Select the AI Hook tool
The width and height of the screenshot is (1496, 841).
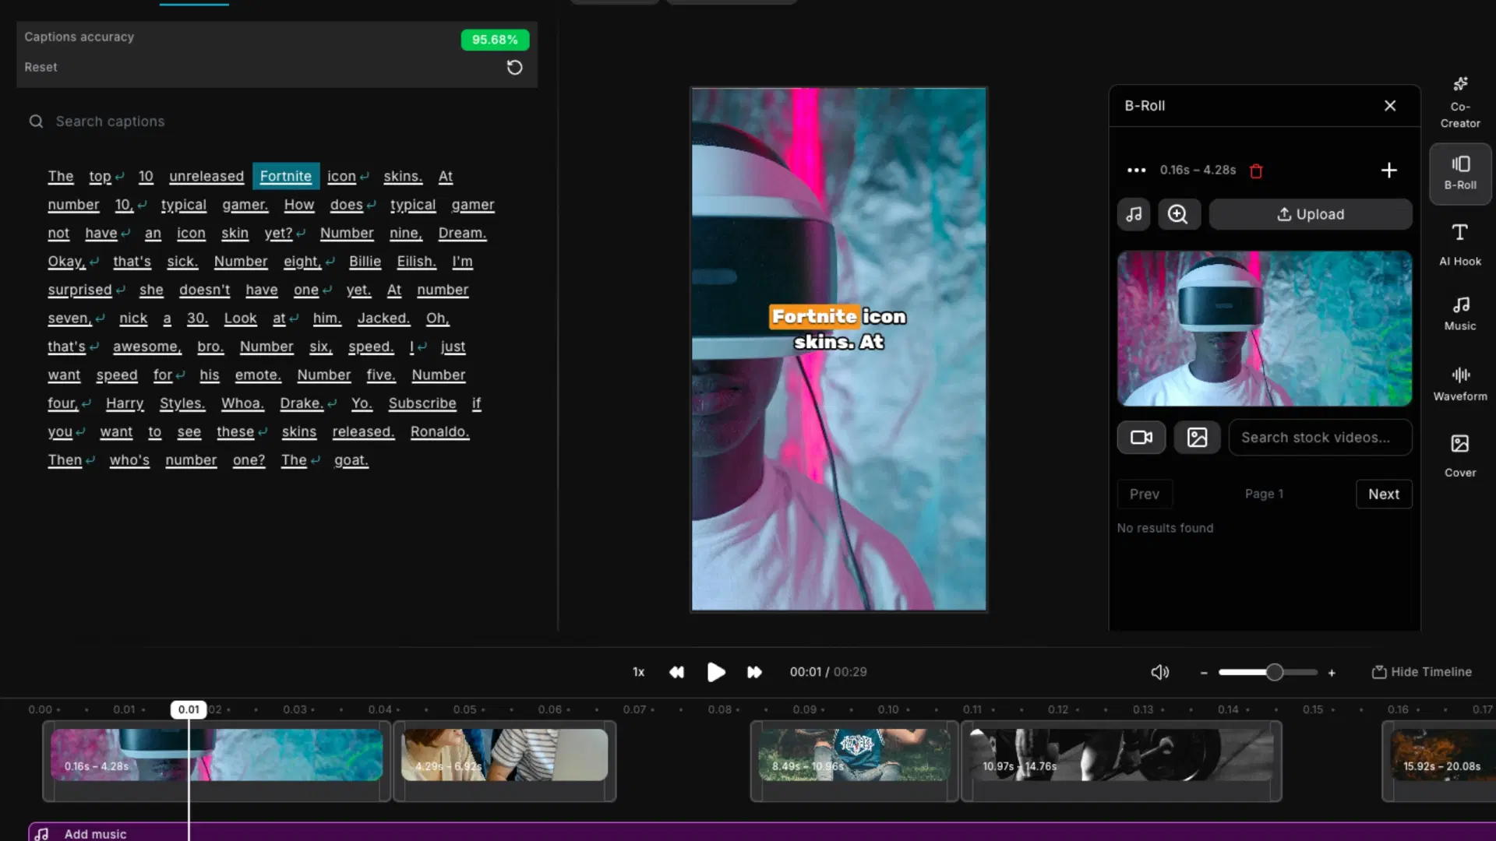click(x=1459, y=243)
